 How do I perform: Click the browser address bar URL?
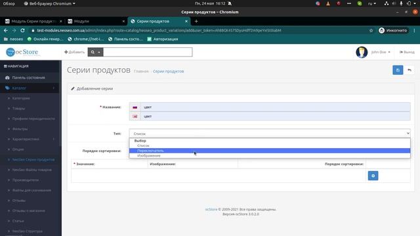tap(159, 31)
